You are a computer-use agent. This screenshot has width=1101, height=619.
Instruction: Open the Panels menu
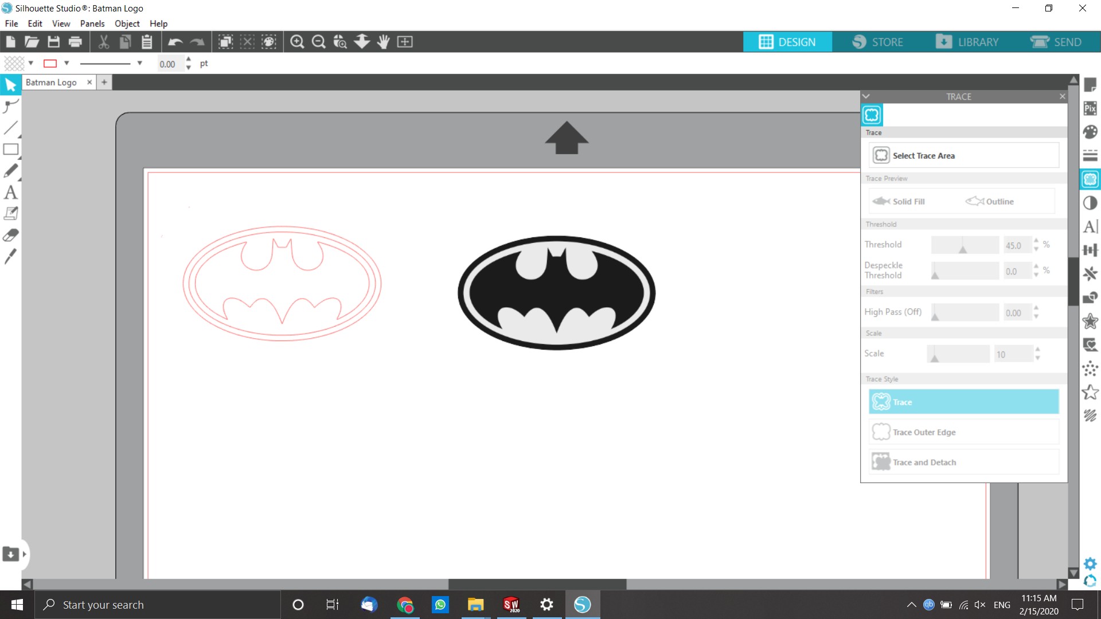(92, 23)
